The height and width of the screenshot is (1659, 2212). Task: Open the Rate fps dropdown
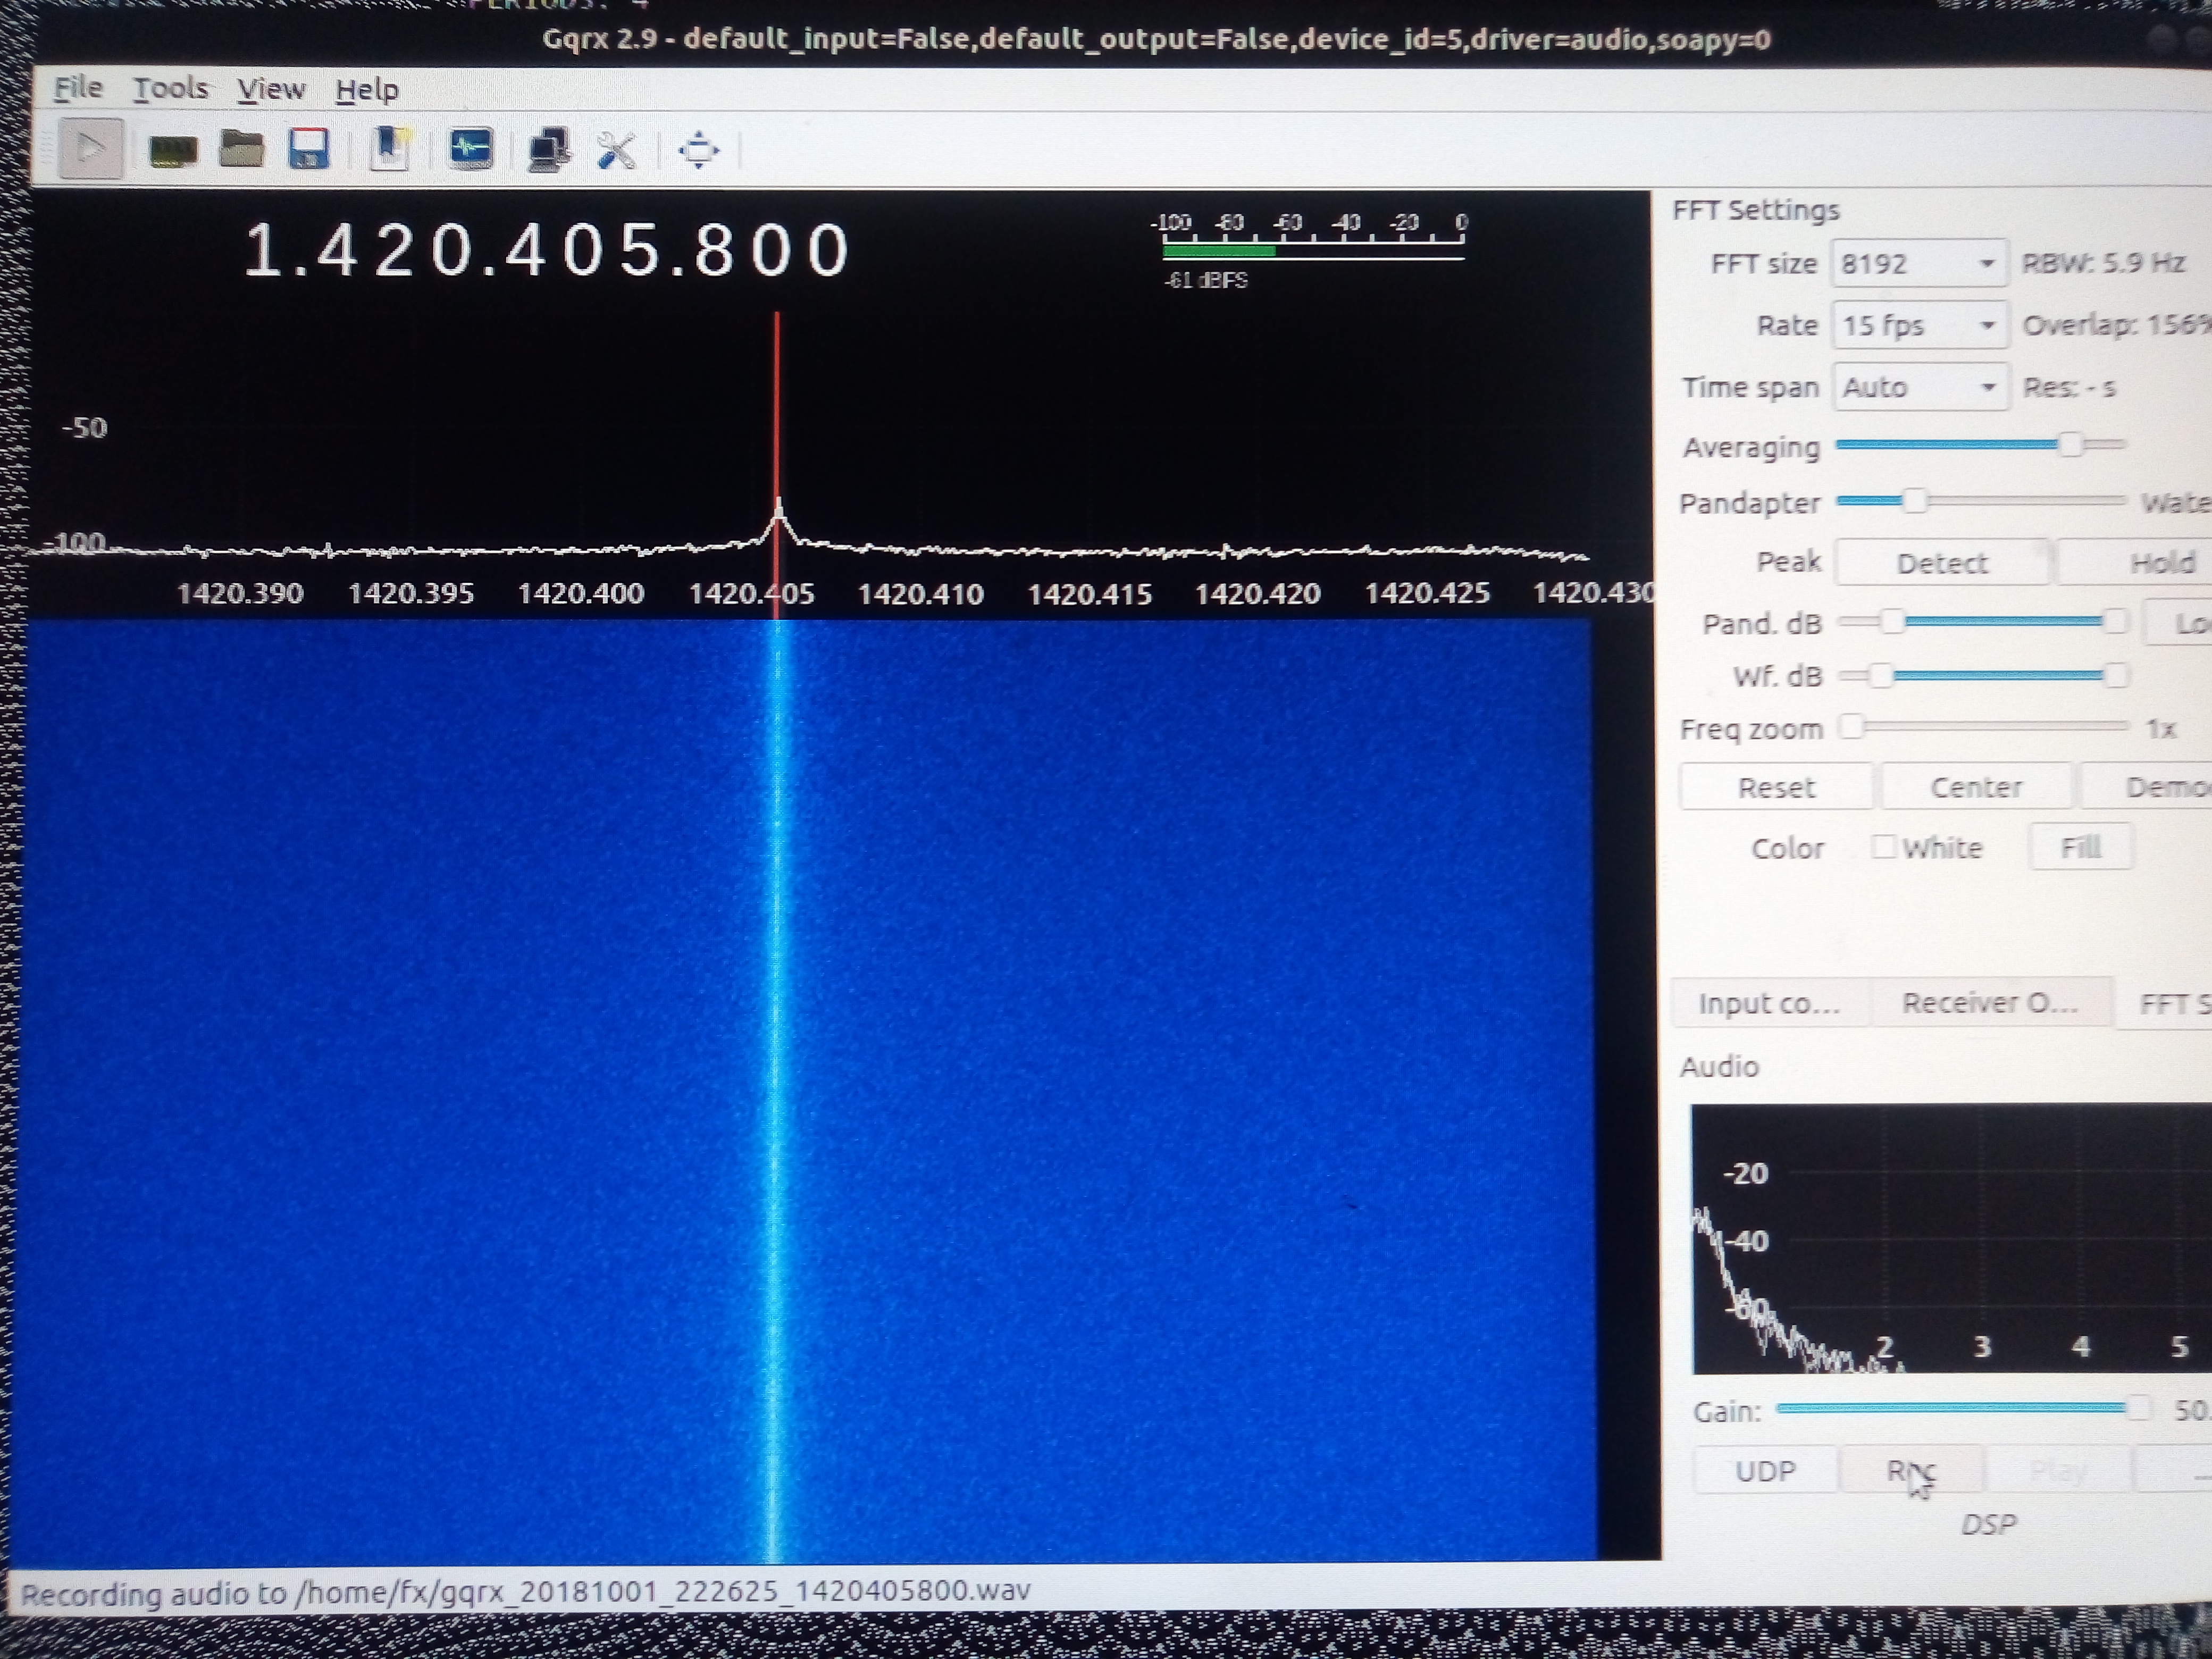(1918, 326)
